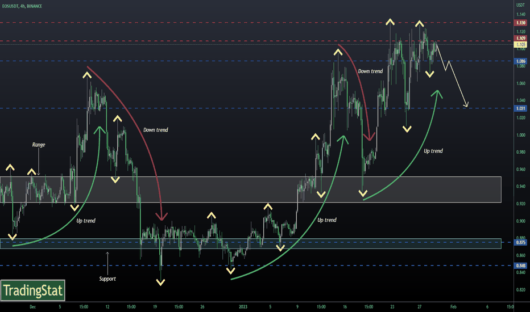Click the 9 date label on the time axis
Image resolution: width=530 pixels, height=312 pixels.
point(297,307)
